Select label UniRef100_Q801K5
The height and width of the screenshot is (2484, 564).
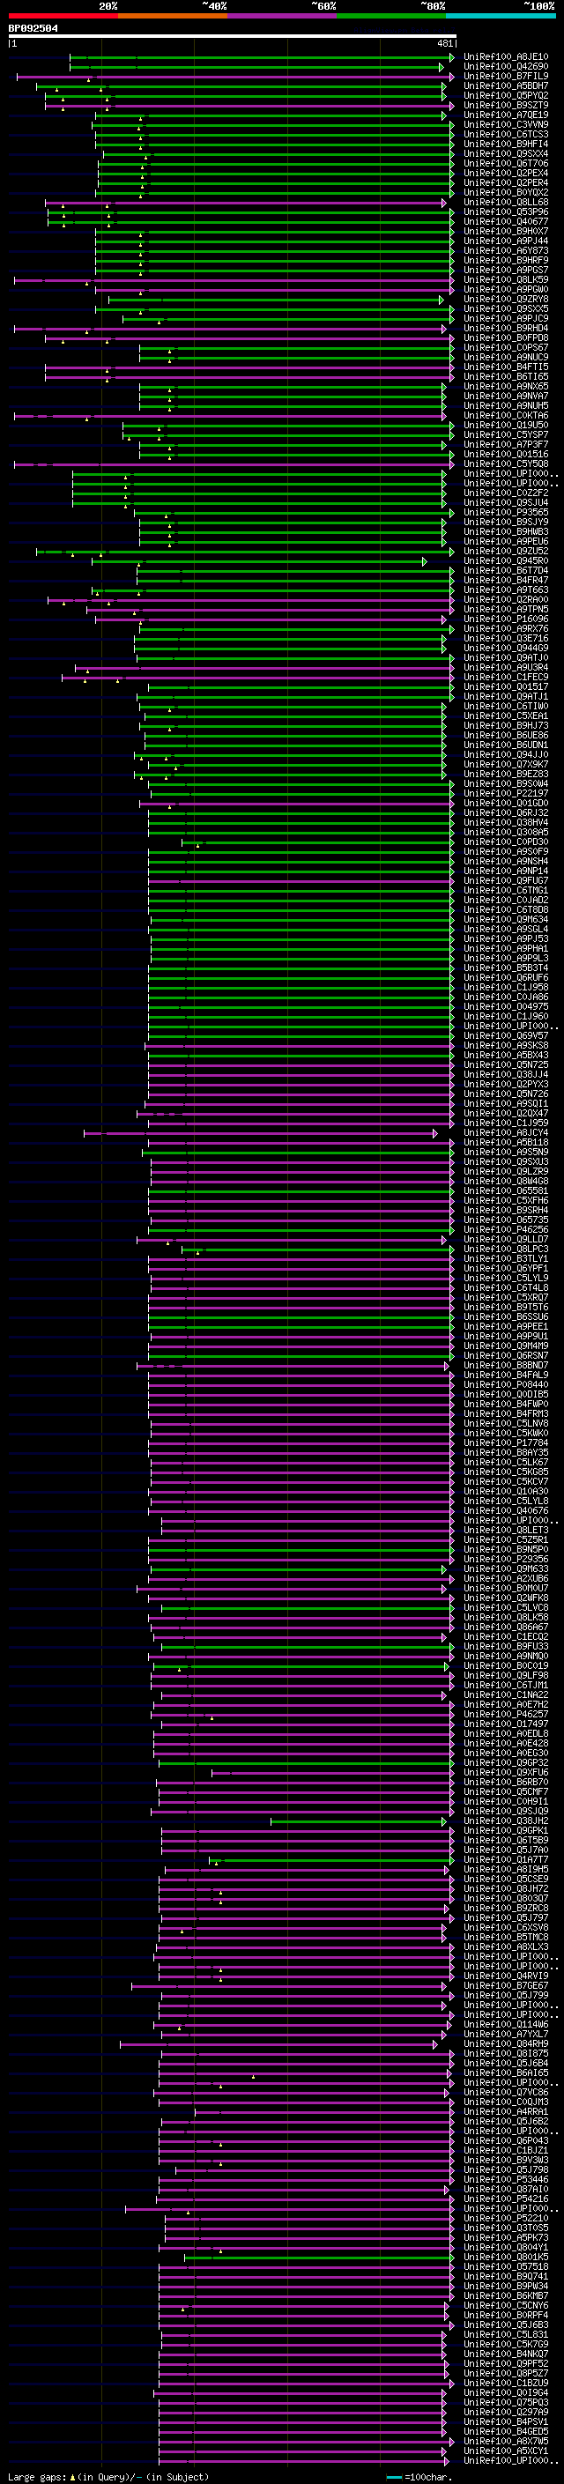coord(505,2258)
